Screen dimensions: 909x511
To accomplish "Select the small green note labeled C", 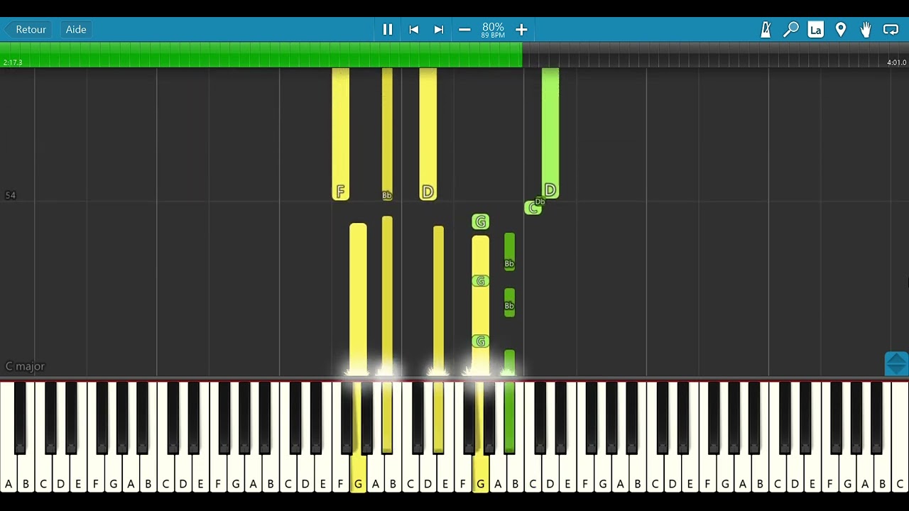I will pyautogui.click(x=533, y=208).
